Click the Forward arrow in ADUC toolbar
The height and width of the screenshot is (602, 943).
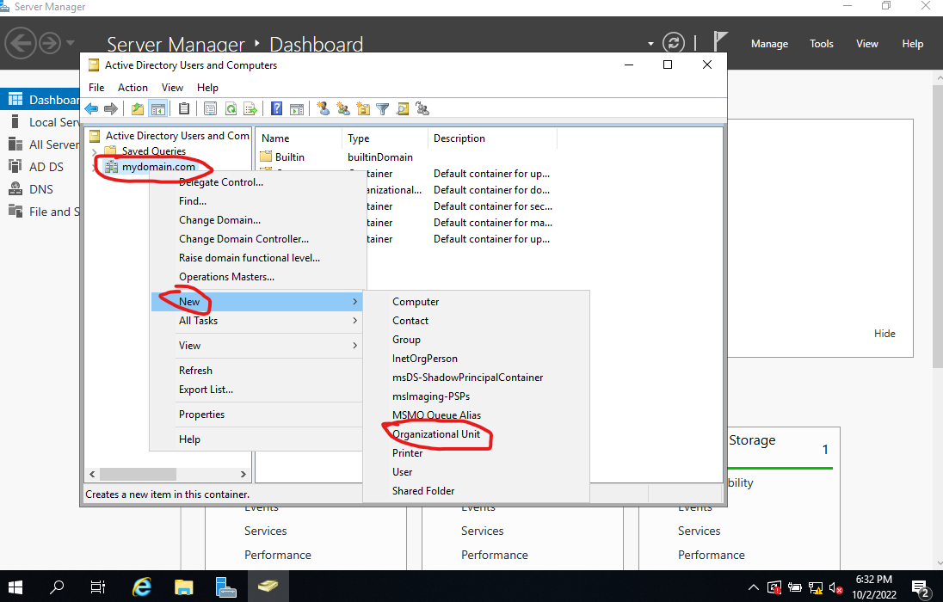pos(111,109)
